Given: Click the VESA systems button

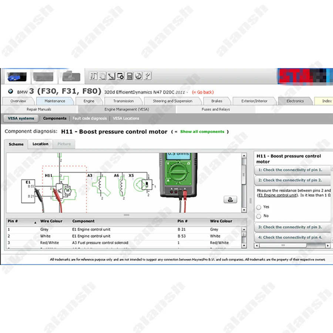Looking at the screenshot, I should (21, 118).
